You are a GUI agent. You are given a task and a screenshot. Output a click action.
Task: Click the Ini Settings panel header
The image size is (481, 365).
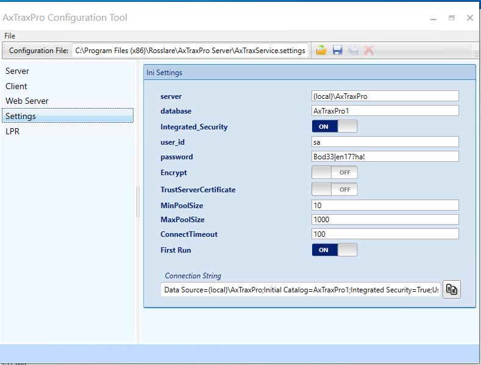(310, 73)
